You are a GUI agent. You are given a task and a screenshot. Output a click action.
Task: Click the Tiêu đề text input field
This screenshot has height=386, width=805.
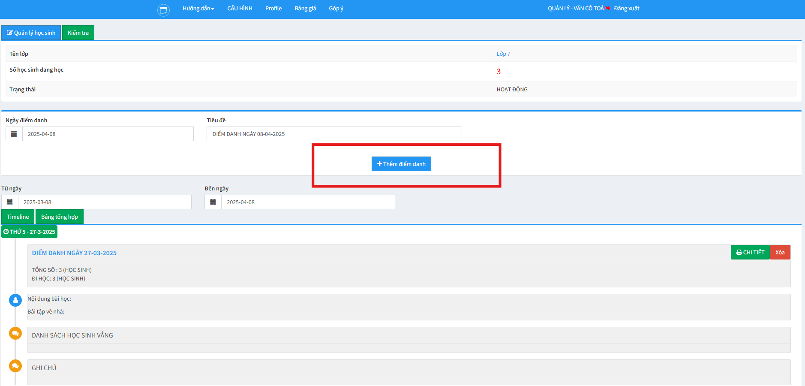[334, 134]
